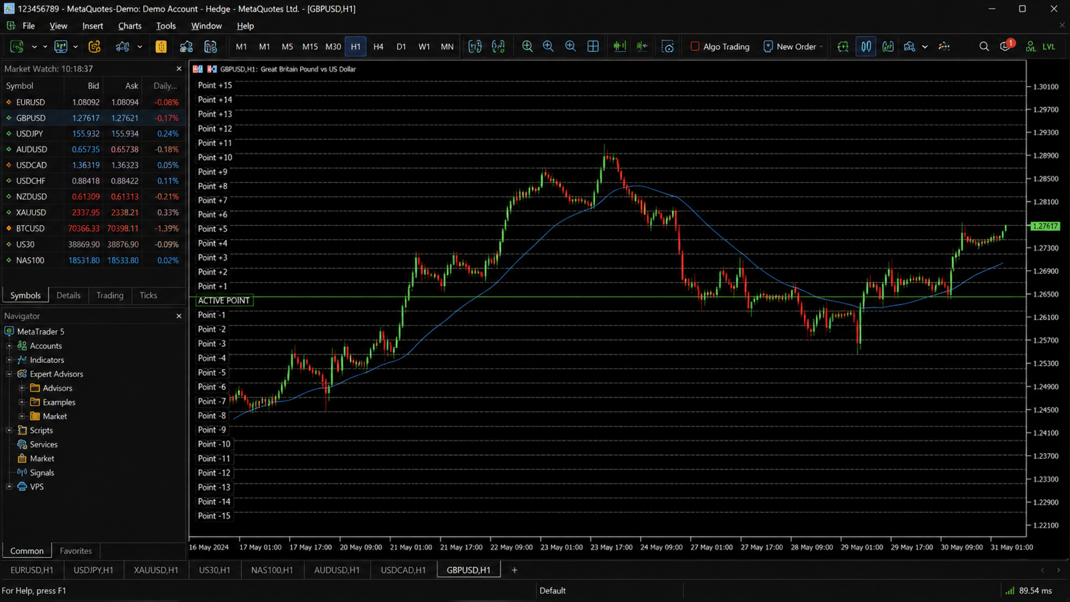This screenshot has width=1070, height=602.
Task: Click the green 1.27617 price label on axis
Action: 1046,226
